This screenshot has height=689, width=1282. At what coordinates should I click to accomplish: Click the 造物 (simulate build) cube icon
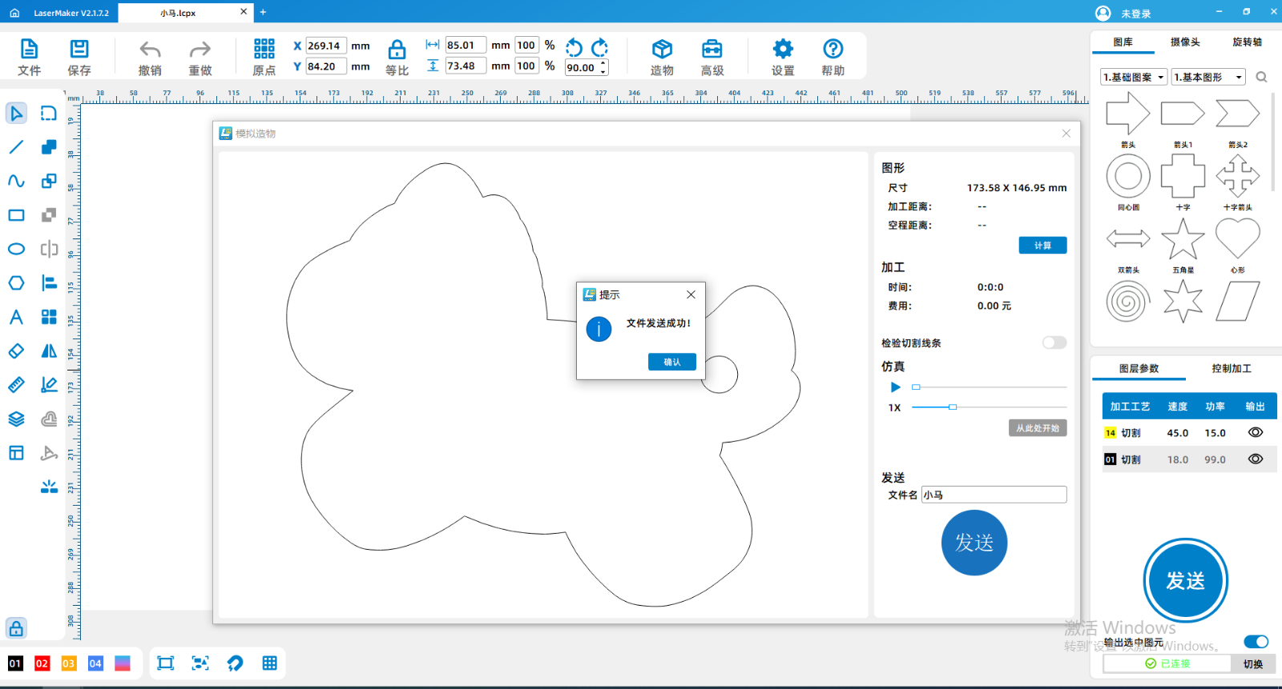[662, 49]
